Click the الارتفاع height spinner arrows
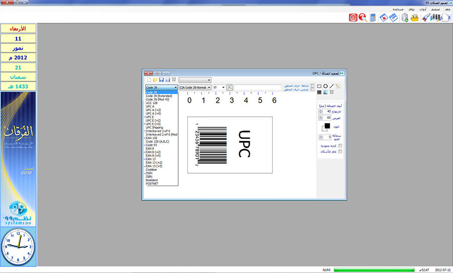The width and height of the screenshot is (453, 273). 321,111
